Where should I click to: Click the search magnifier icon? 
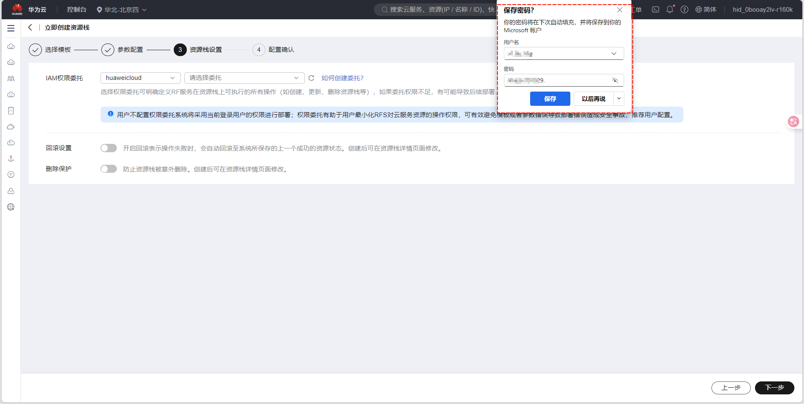[x=384, y=9]
